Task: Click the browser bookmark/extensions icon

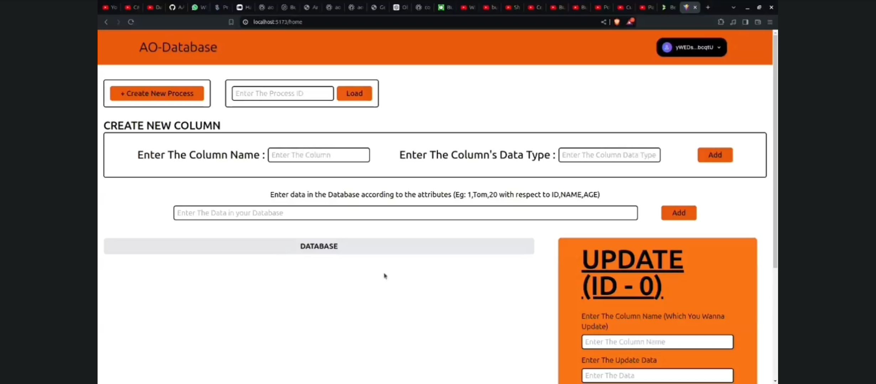Action: pos(721,22)
